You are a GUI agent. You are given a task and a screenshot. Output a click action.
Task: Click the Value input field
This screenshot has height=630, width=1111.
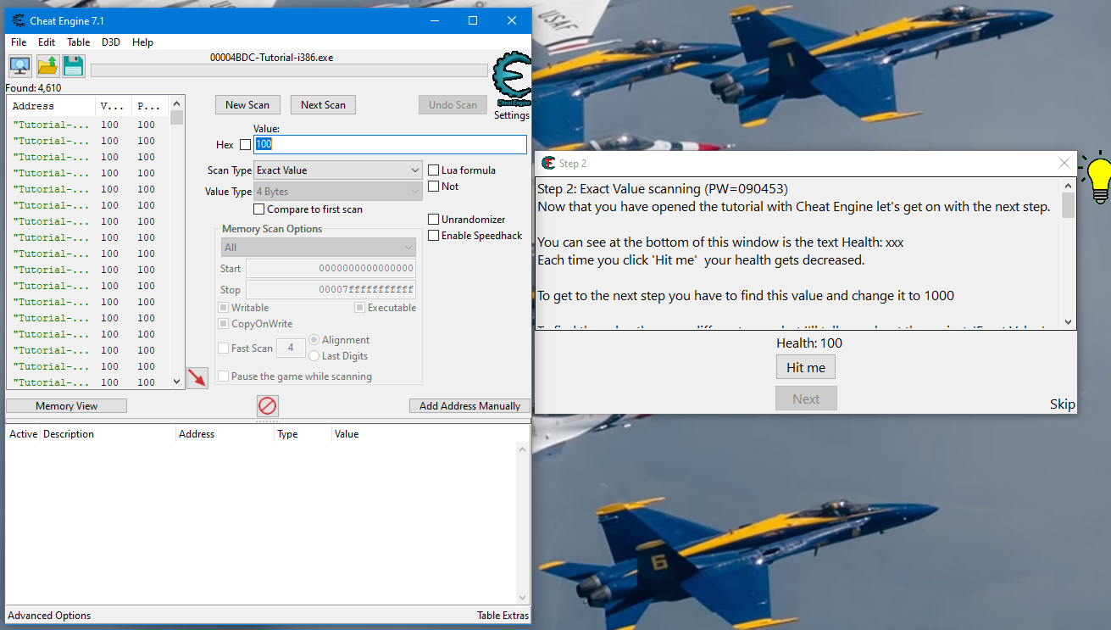[x=390, y=144]
